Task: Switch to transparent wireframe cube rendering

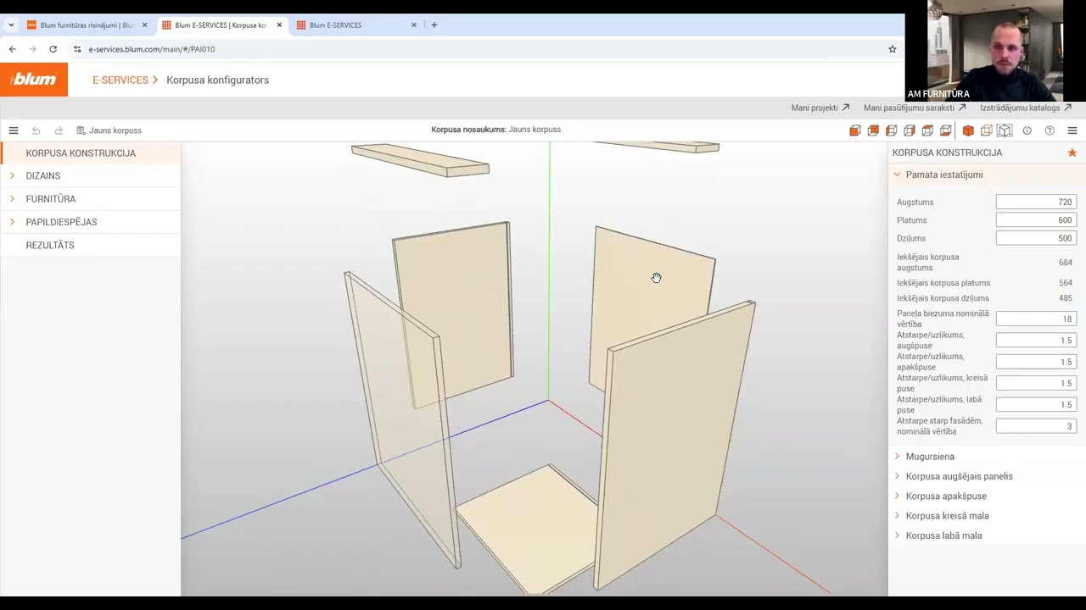Action: point(986,130)
